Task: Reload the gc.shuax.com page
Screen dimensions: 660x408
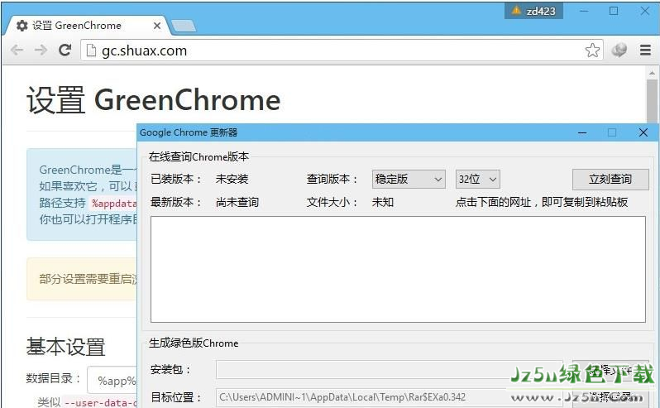Action: point(65,50)
